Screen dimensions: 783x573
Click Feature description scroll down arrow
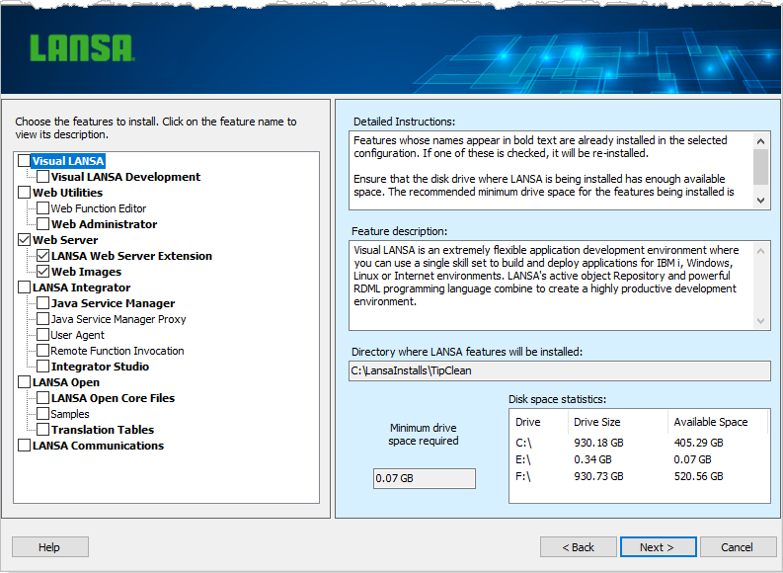coord(760,321)
